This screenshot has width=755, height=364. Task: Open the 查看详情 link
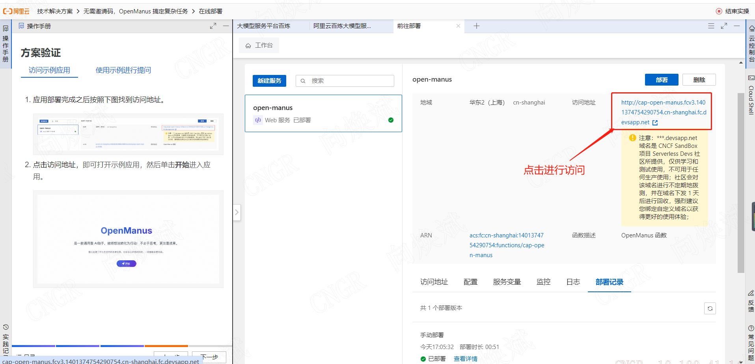[466, 359]
